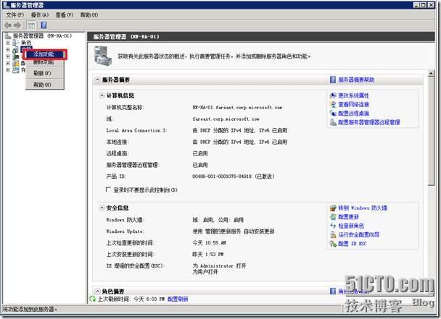Select the 角色 tree item label
The width and height of the screenshot is (441, 319).
[x=26, y=43]
